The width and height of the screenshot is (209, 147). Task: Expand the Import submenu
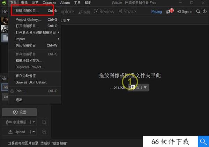[x=35, y=39]
